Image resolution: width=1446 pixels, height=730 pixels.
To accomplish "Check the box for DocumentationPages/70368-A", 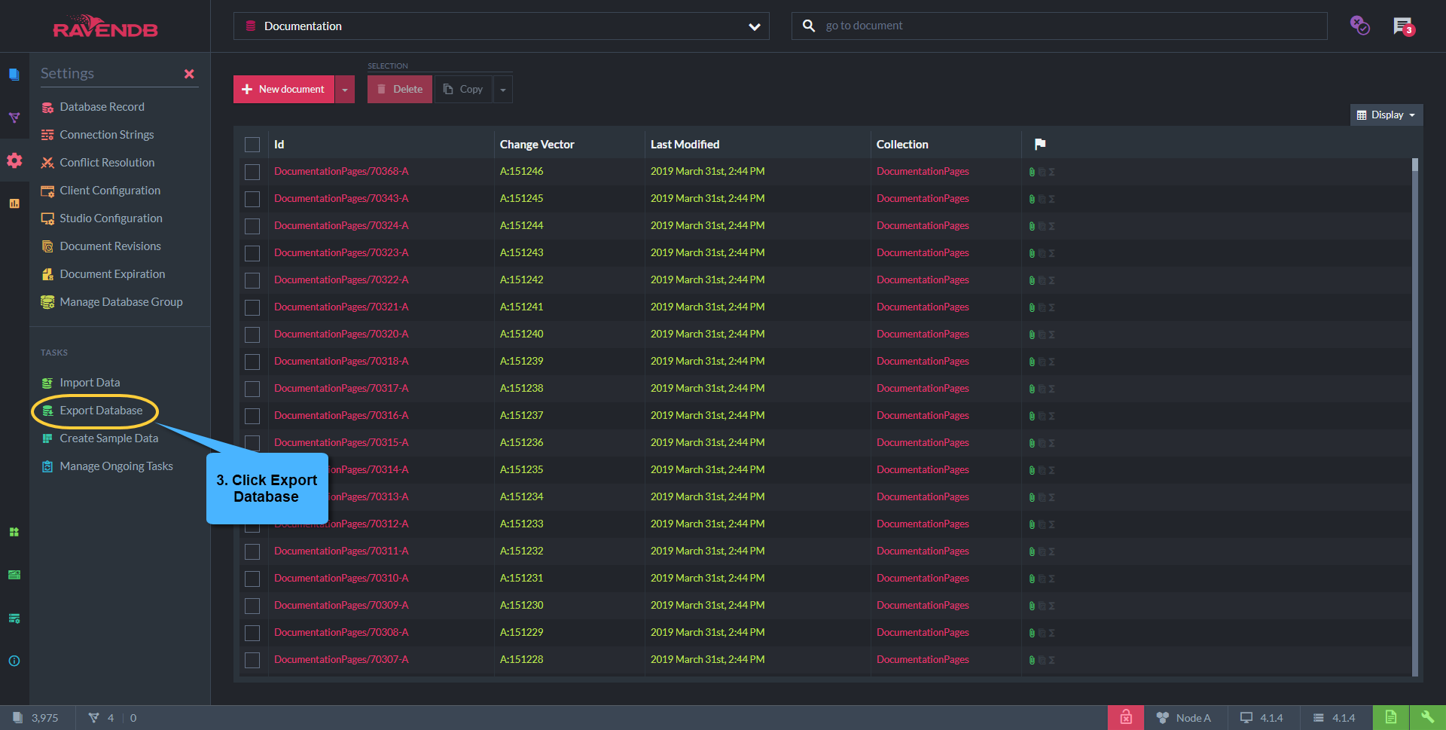I will click(252, 172).
